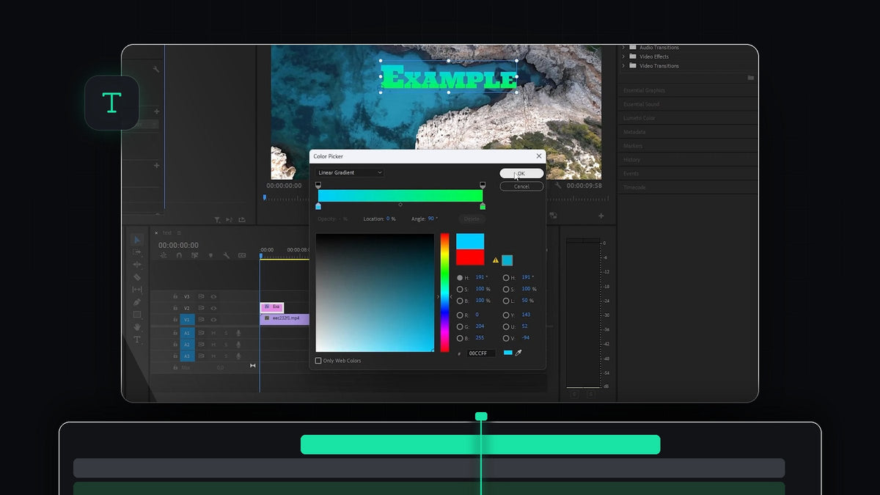
Task: Open timeline display settings wrench
Action: (227, 256)
